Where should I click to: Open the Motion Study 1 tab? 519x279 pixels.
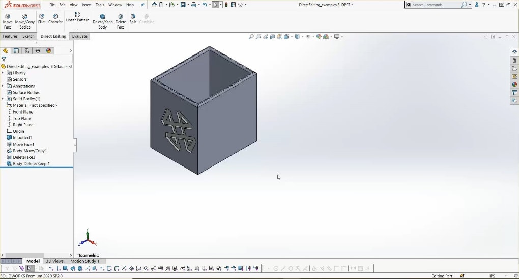tap(85, 261)
